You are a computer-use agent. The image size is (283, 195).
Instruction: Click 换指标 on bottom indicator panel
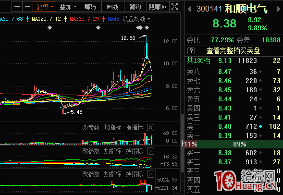134,174
